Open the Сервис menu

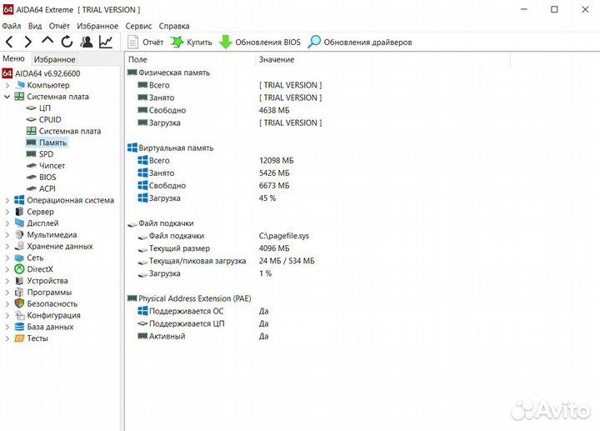click(x=138, y=26)
